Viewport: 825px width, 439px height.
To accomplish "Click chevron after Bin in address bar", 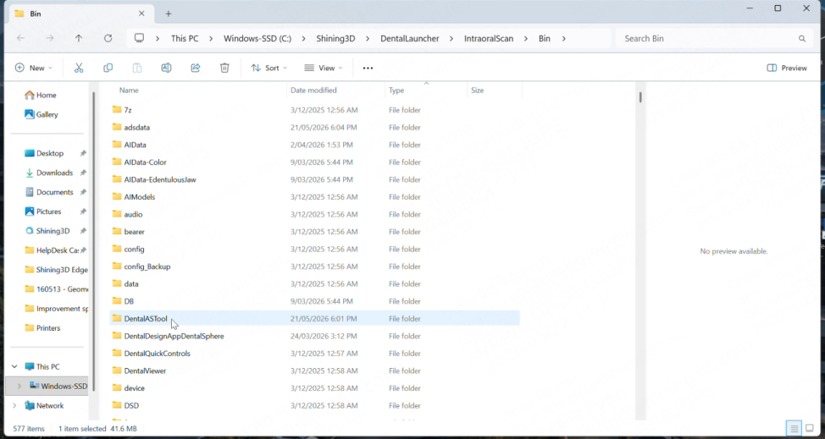I will pos(563,38).
